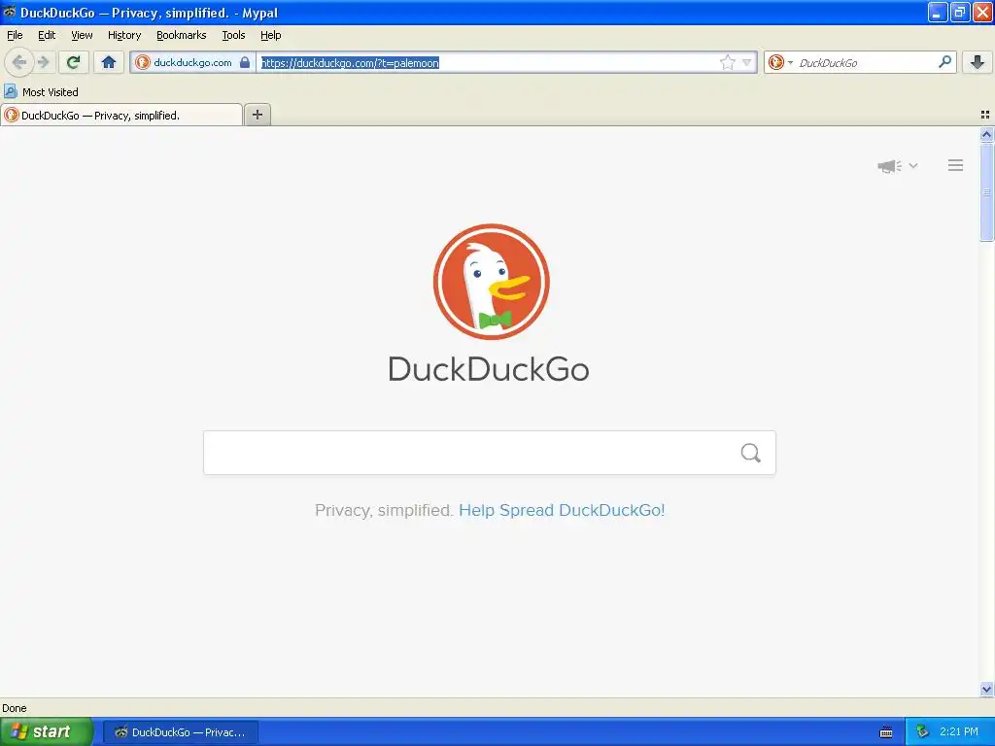Click the DuckDuckGo duck logo
This screenshot has height=746, width=995.
coord(491,281)
